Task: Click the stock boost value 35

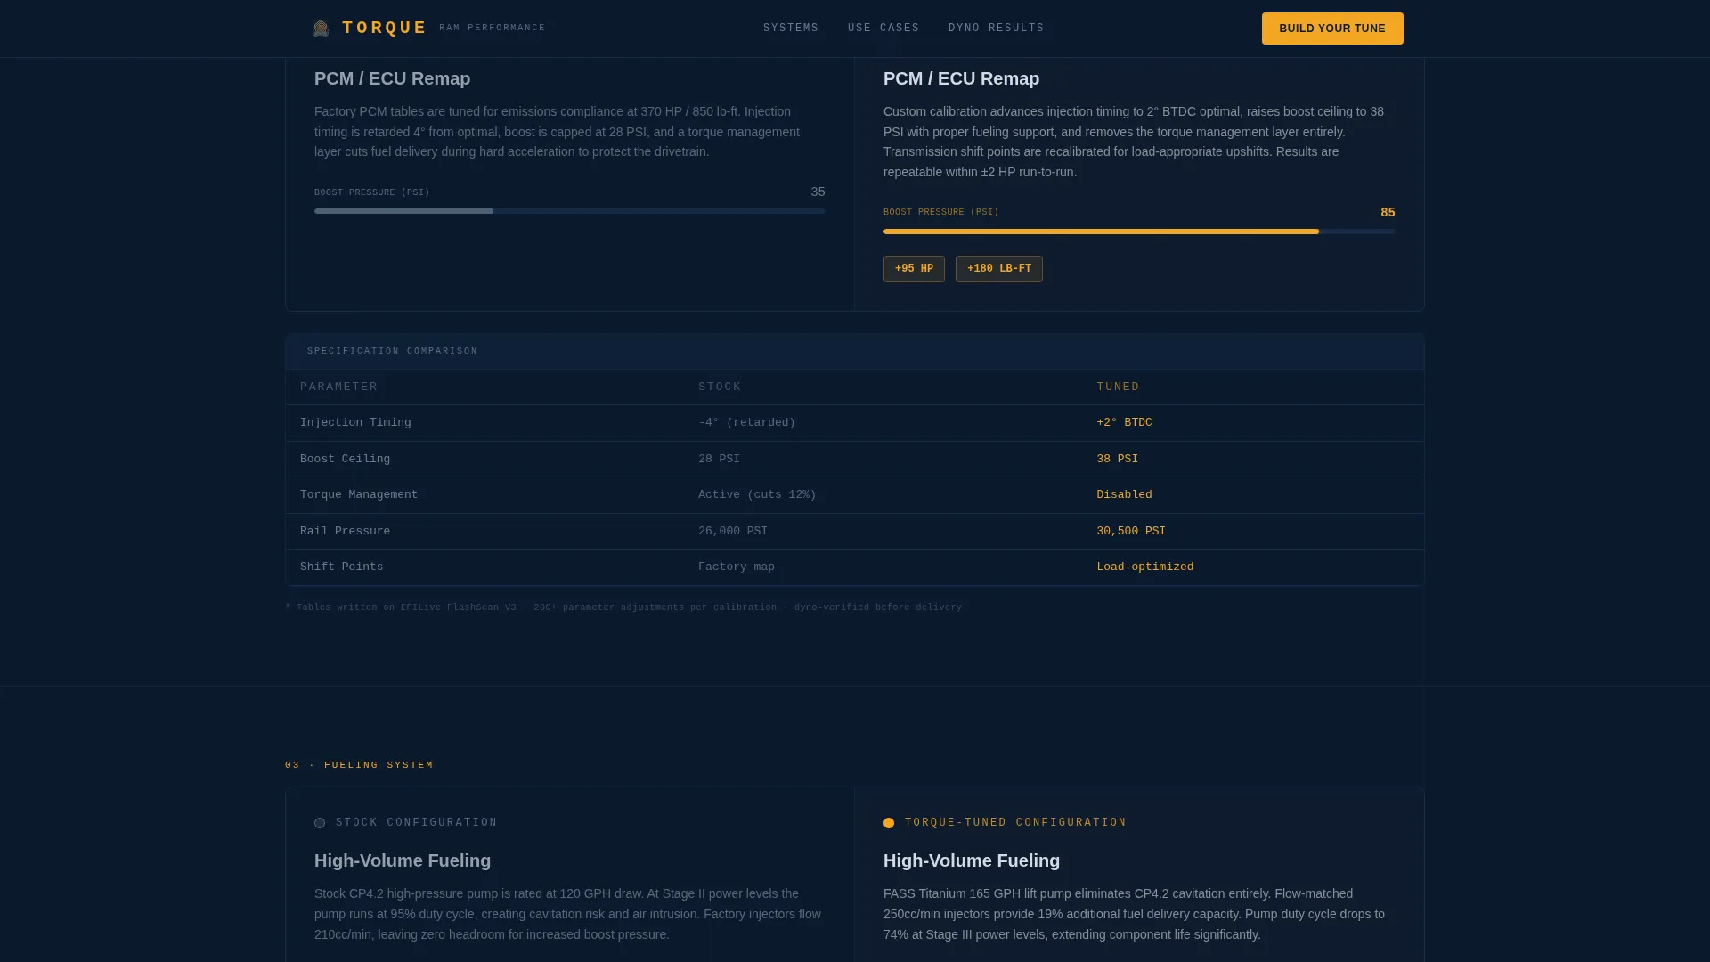Action: coord(818,192)
